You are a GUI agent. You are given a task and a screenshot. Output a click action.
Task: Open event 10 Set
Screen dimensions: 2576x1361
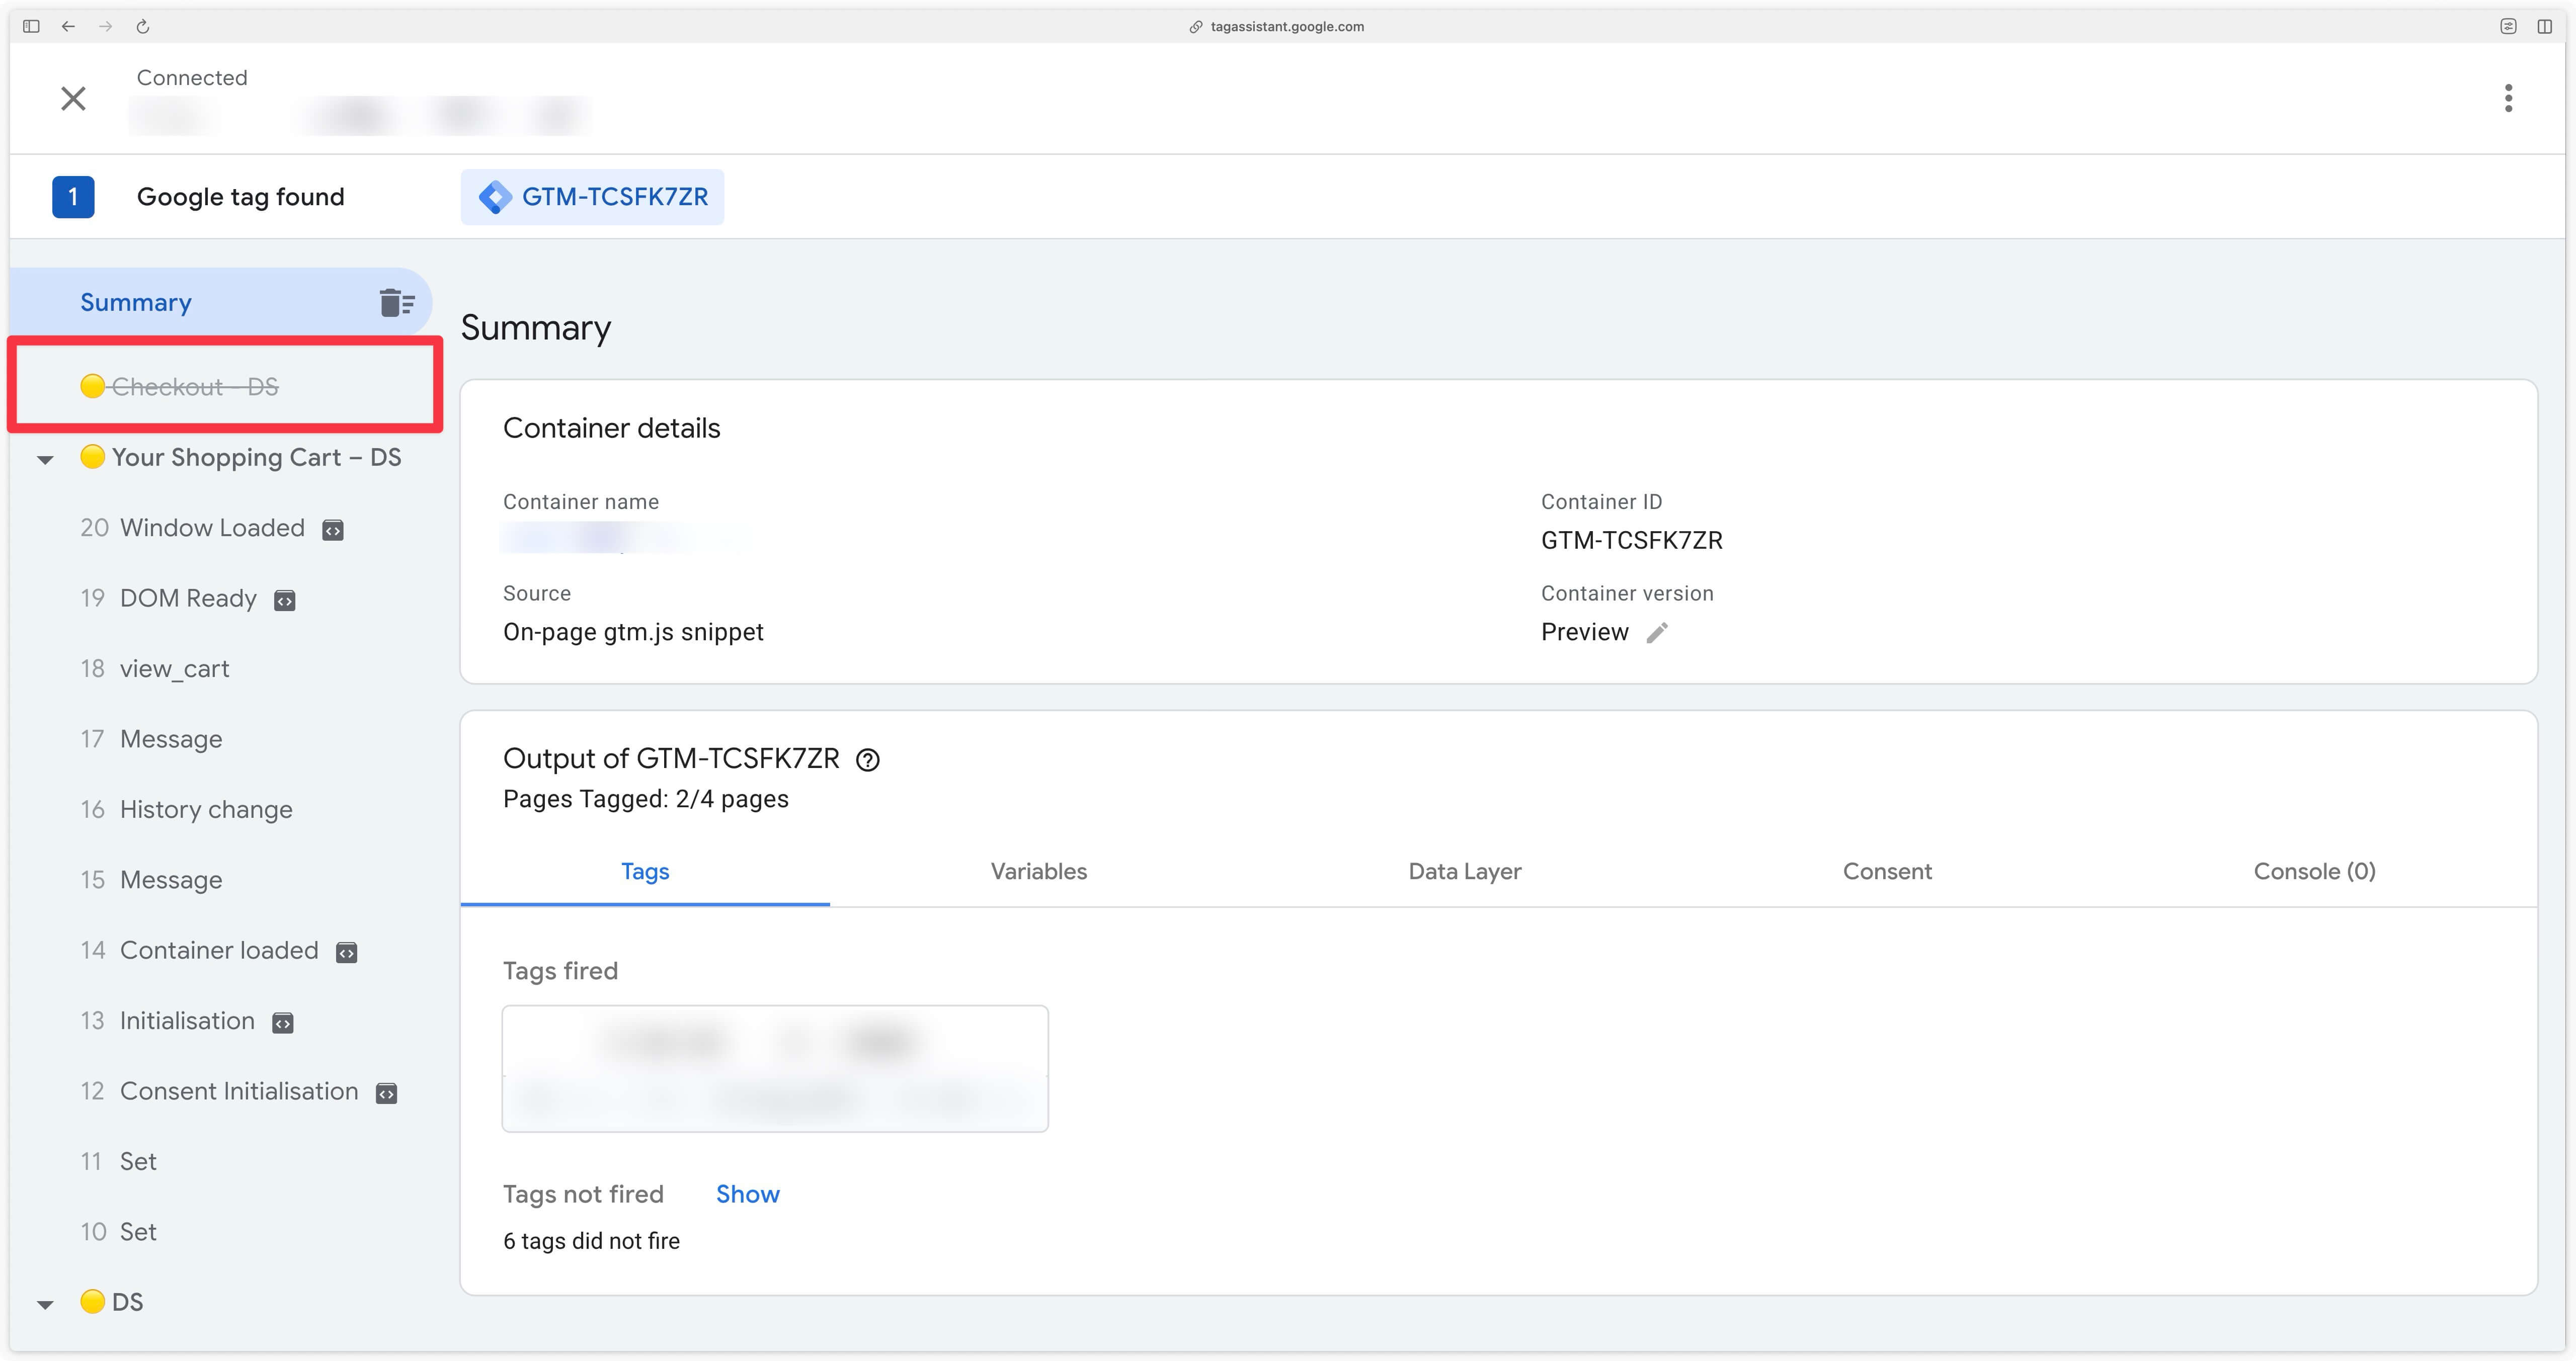pos(118,1232)
